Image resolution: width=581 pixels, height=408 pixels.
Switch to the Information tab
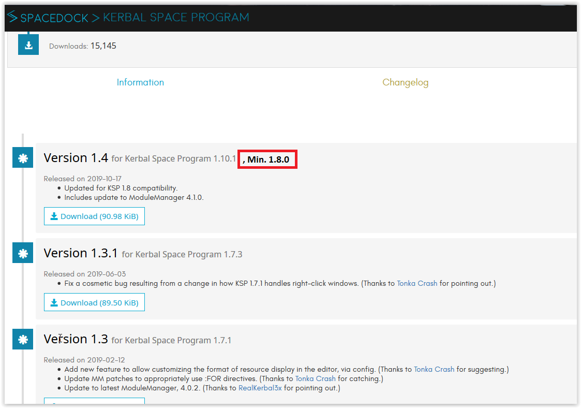click(140, 82)
